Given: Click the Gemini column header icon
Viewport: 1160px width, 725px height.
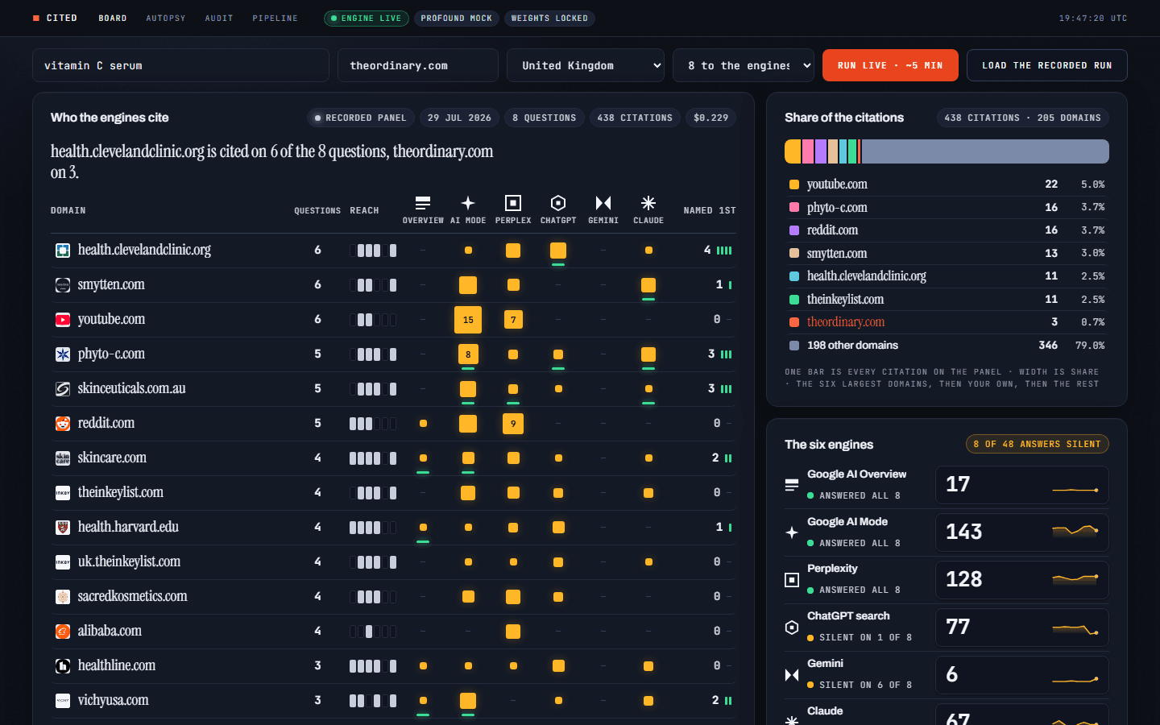Looking at the screenshot, I should click(x=603, y=203).
